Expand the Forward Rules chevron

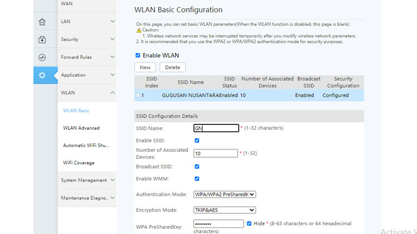[113, 57]
